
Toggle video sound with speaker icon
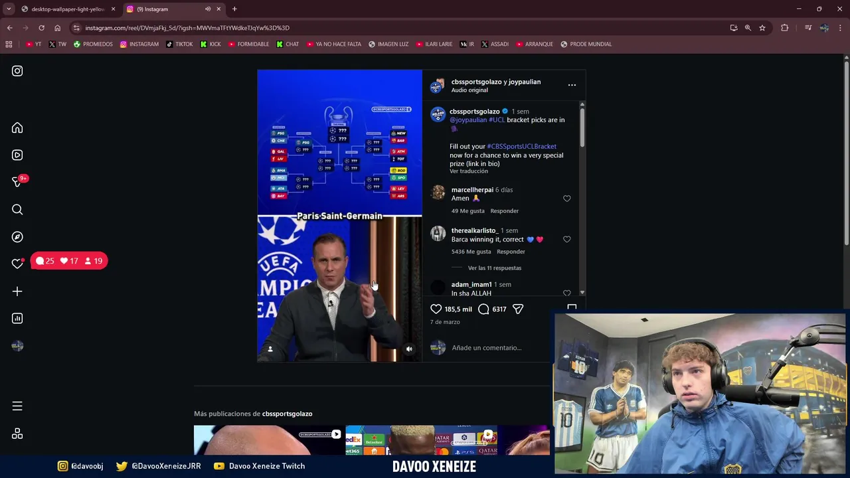[x=409, y=349]
